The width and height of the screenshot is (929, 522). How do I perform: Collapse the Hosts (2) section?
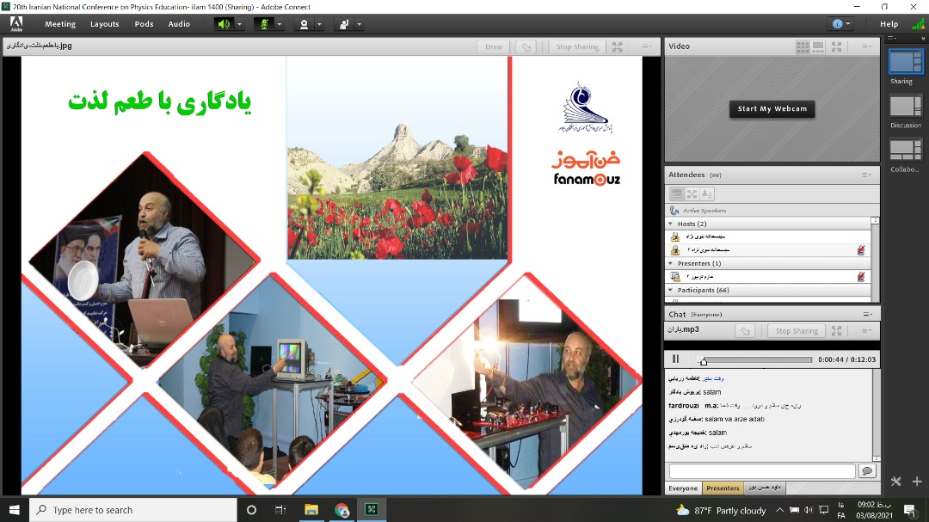[674, 223]
